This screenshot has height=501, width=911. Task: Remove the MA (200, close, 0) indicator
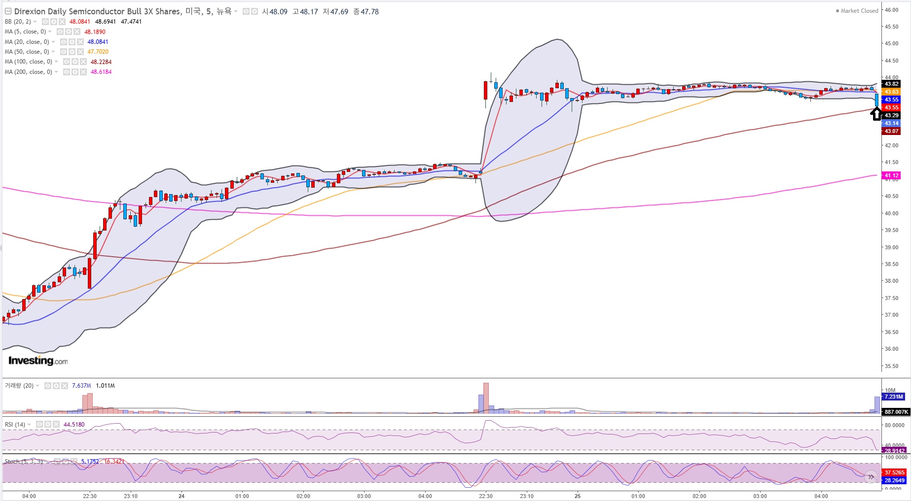(83, 72)
